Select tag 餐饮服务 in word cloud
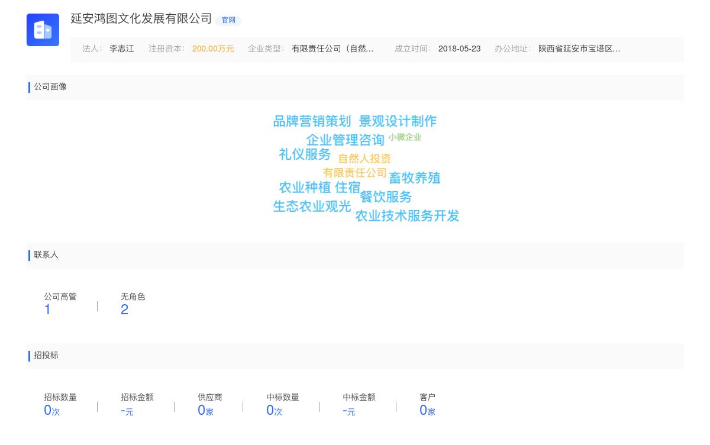Viewport: 710px width, 445px height. coord(386,197)
